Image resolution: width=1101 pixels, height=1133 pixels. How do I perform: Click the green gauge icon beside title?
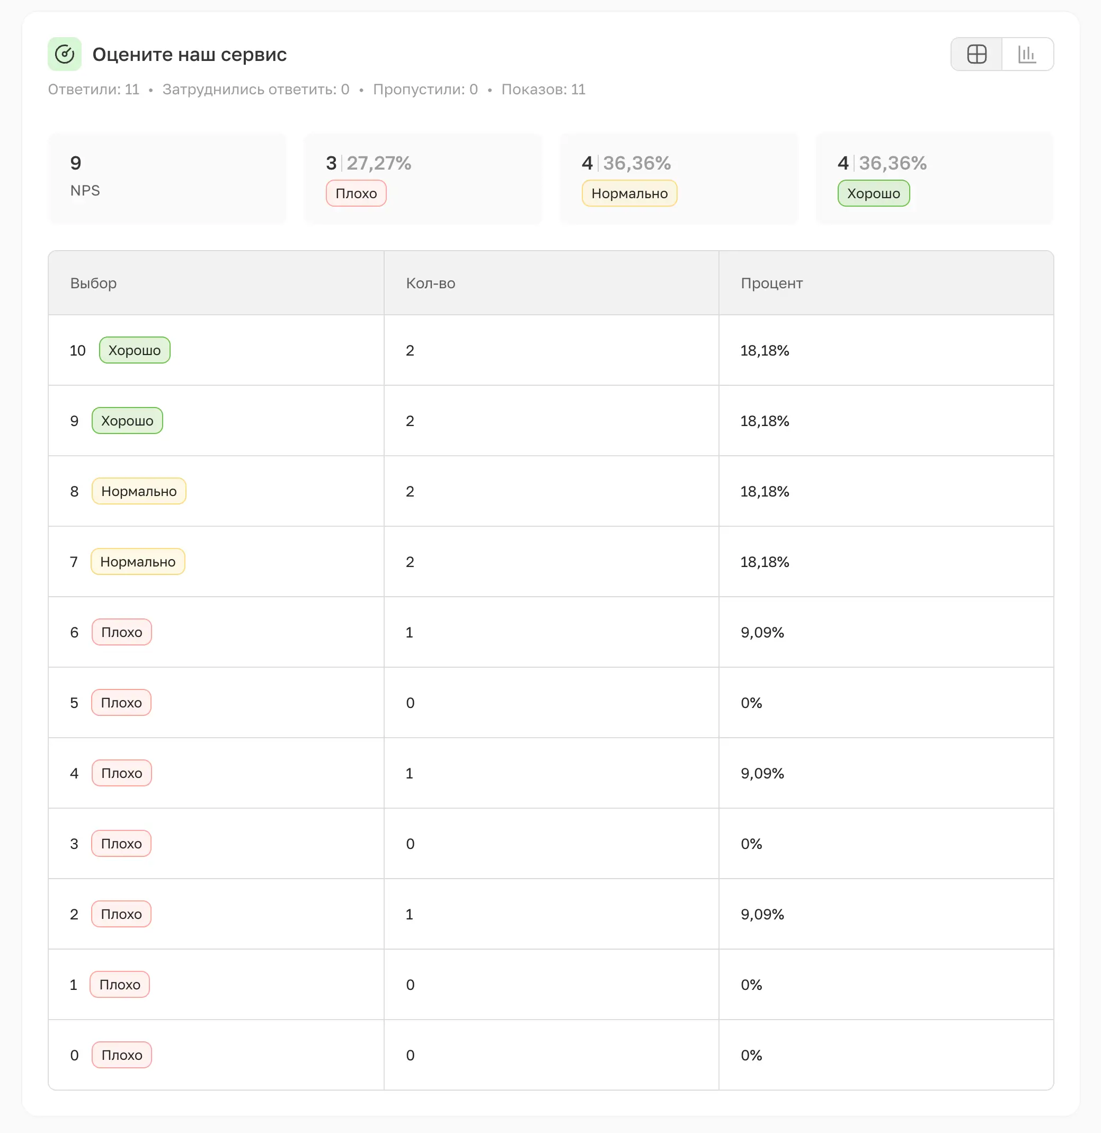pos(64,55)
